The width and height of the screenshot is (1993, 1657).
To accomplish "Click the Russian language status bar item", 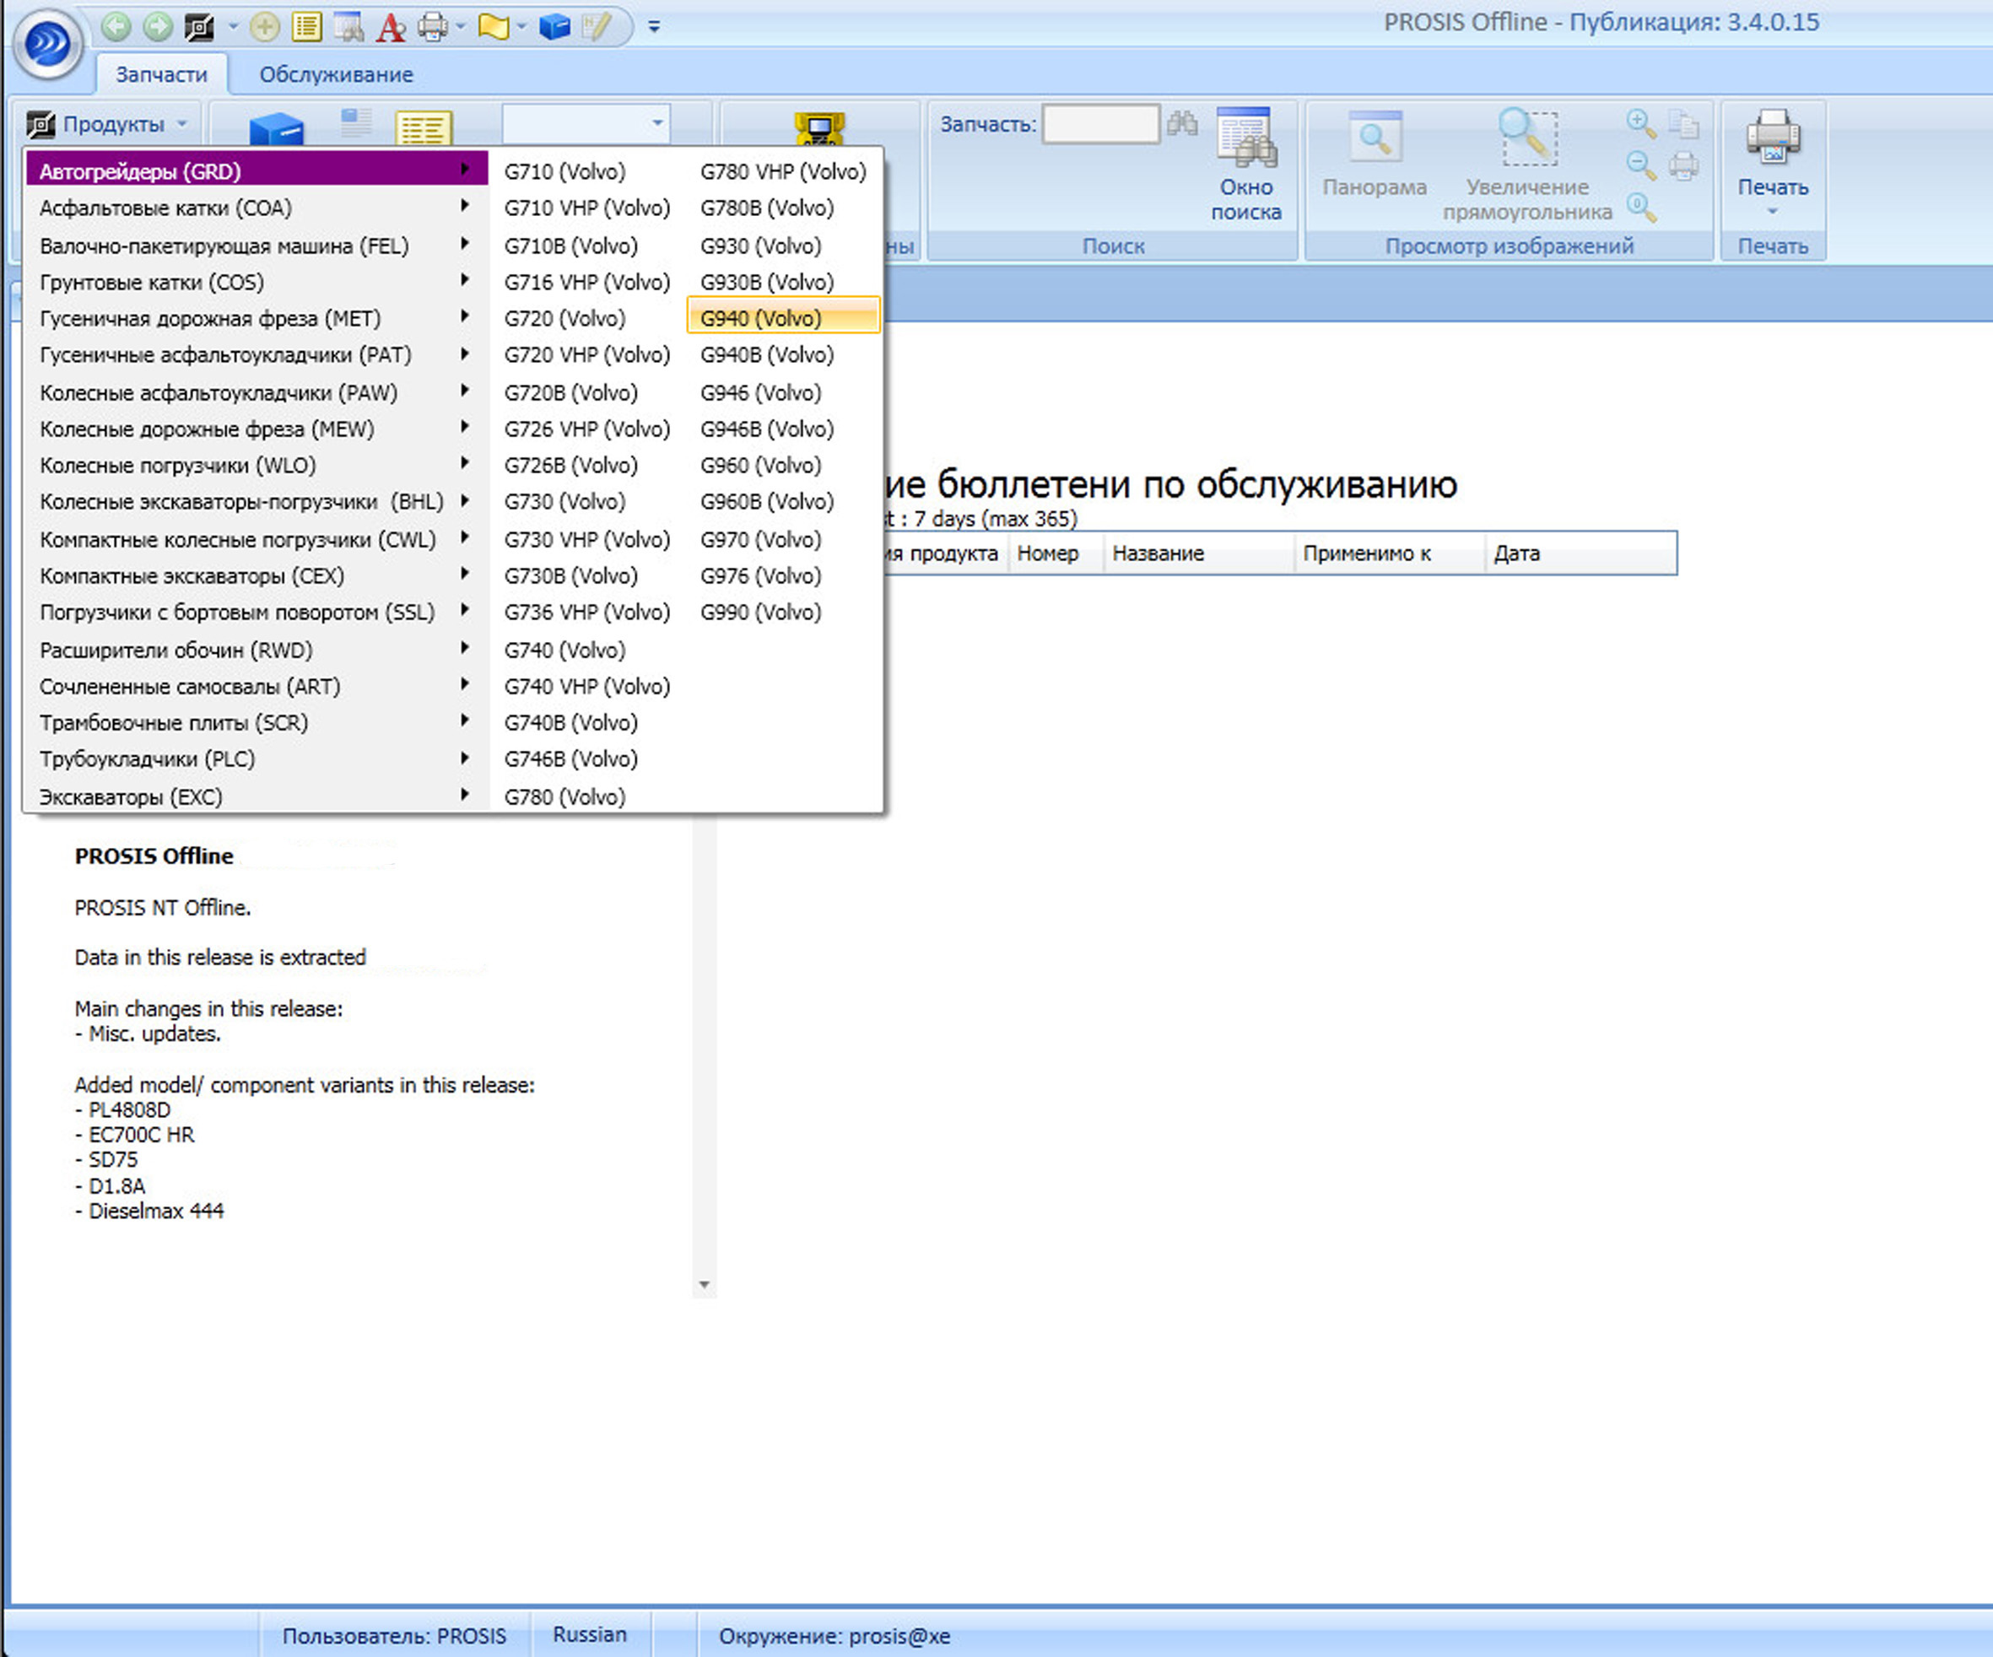I will point(589,1634).
